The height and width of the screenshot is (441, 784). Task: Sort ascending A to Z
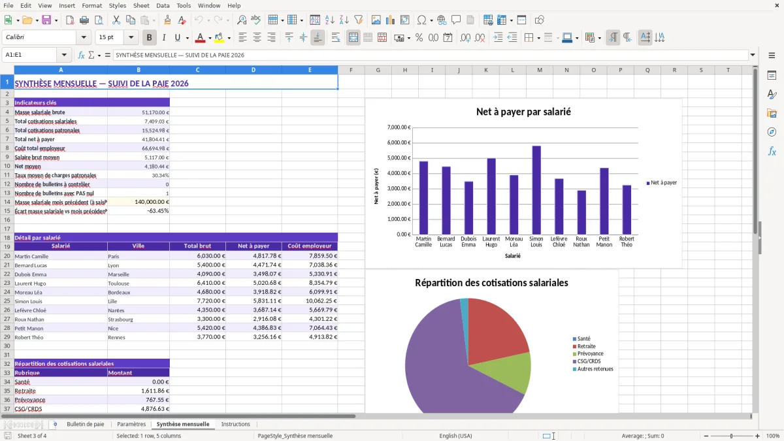330,20
